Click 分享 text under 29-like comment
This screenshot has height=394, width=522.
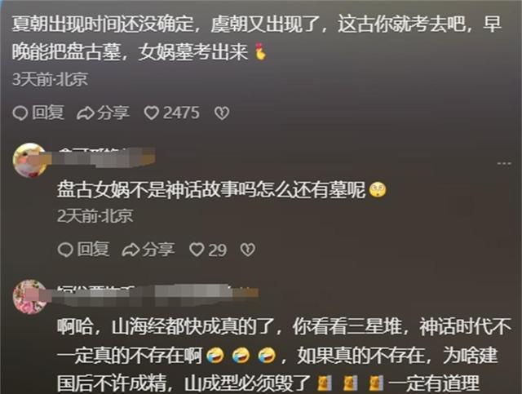158,249
